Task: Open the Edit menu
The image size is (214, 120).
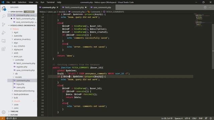Action: pos(14,2)
